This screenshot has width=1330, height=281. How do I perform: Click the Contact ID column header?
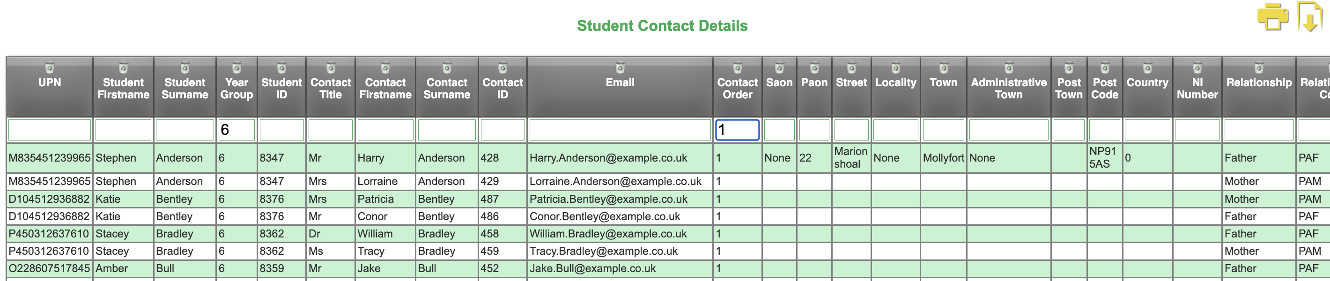(x=502, y=89)
